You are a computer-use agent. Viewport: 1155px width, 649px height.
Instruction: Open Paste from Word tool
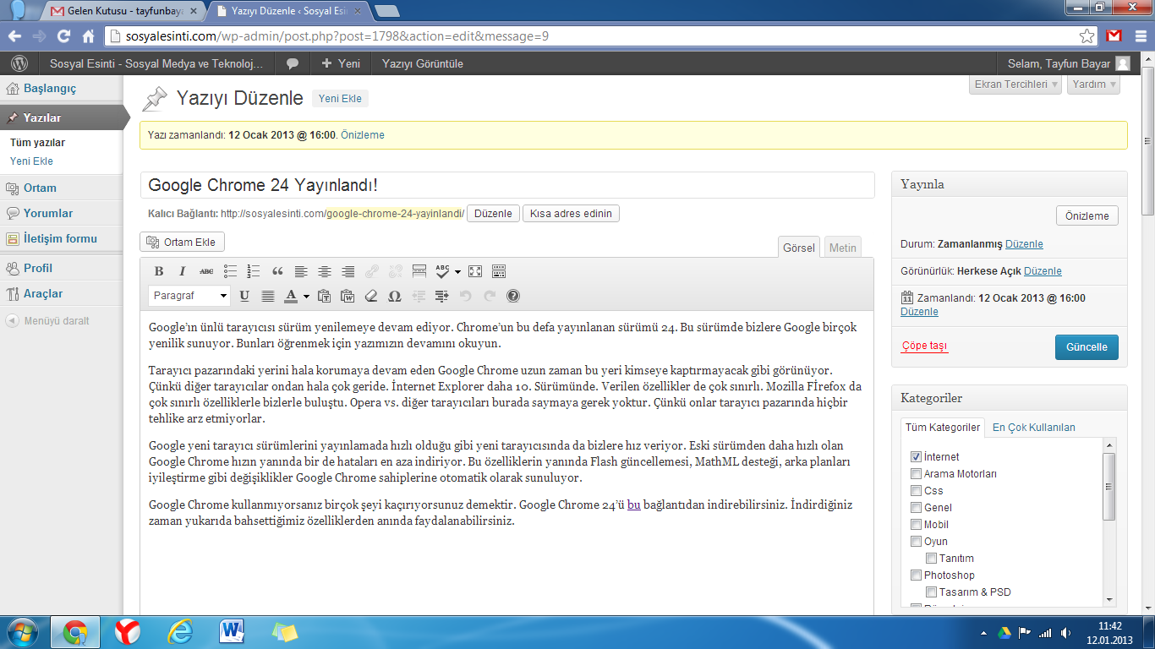click(348, 296)
